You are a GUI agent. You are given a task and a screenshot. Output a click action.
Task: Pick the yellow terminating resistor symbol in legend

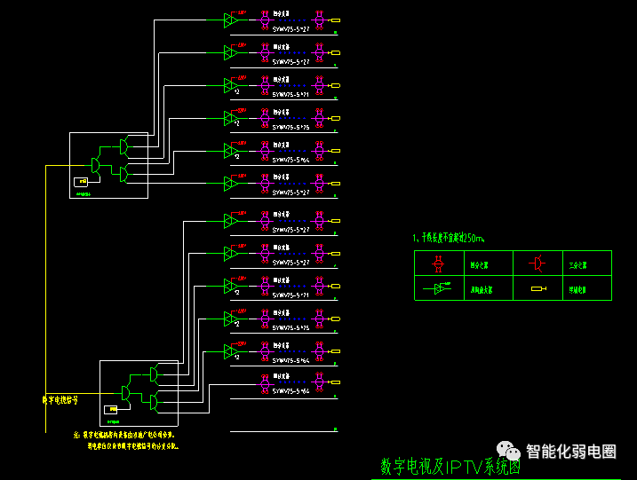click(538, 288)
